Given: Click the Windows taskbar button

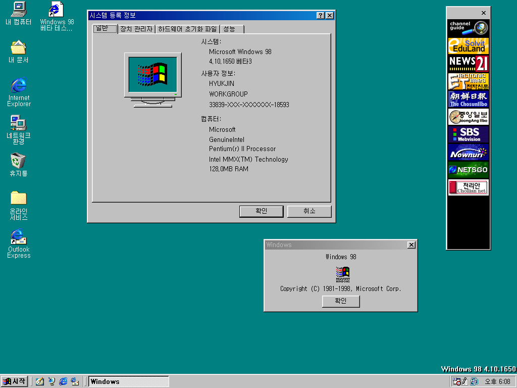Looking at the screenshot, I should pos(129,381).
